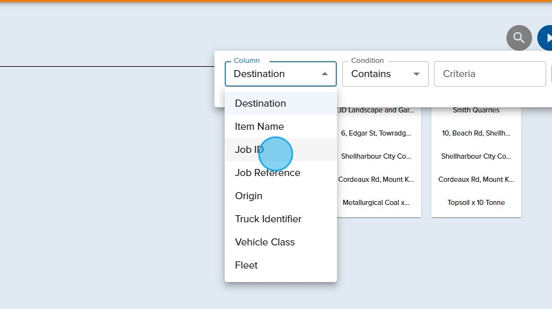Click Shellharbour City Co... in Smith Quarries card
The image size is (552, 309).
click(x=476, y=156)
